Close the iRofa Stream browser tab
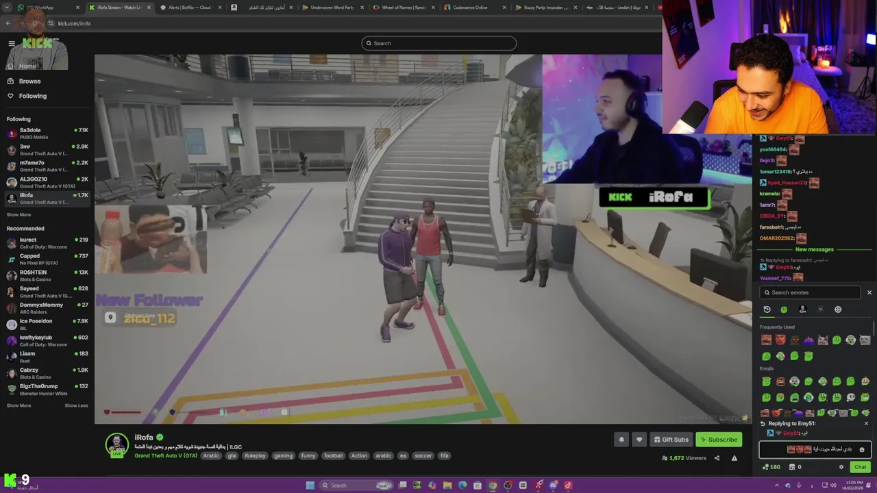This screenshot has width=877, height=493. click(149, 8)
